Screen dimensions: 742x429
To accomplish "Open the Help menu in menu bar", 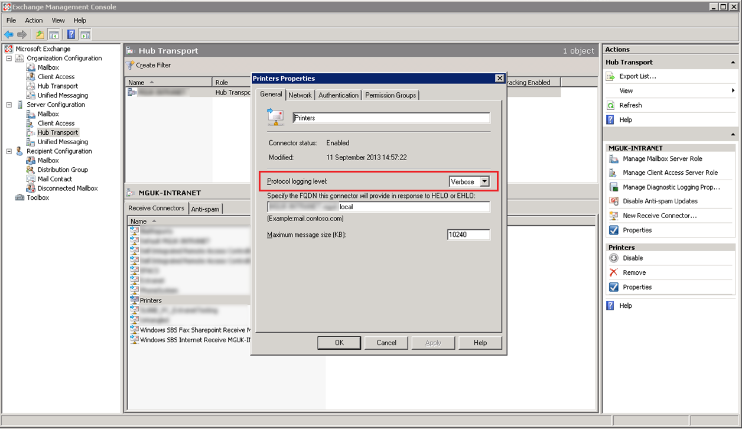I will [80, 21].
